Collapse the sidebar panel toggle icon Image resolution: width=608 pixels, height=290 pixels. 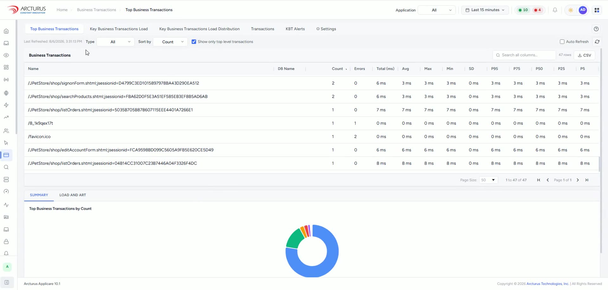point(7,282)
